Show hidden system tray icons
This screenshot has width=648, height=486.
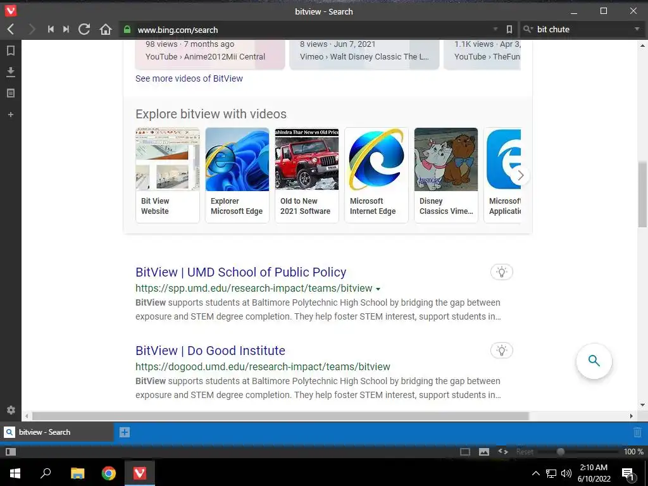(x=535, y=473)
